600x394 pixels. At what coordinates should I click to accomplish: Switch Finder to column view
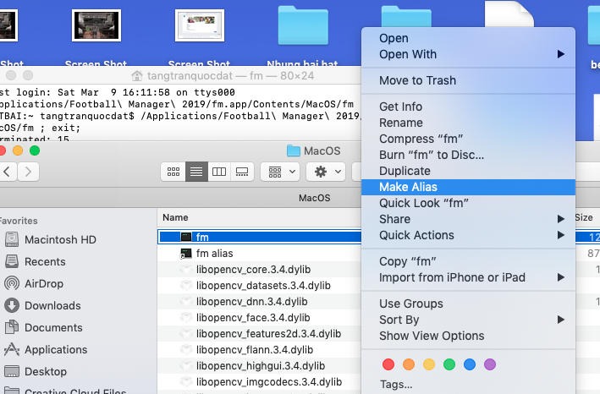(219, 172)
